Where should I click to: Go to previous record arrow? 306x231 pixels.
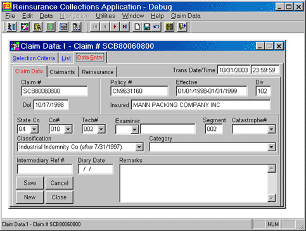(x=105, y=27)
